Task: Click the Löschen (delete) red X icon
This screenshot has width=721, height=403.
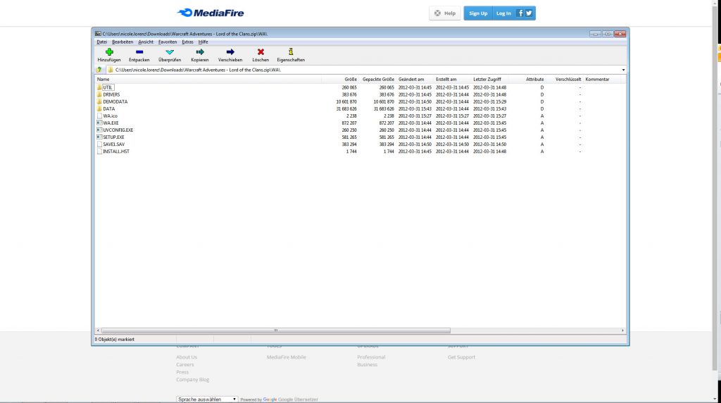Action: [x=261, y=52]
